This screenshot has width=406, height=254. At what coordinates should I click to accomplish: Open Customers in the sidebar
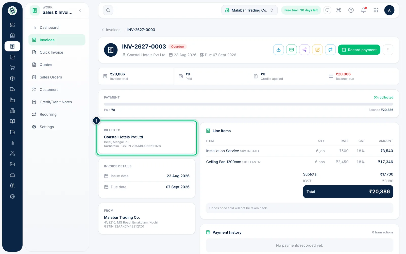tap(57, 90)
